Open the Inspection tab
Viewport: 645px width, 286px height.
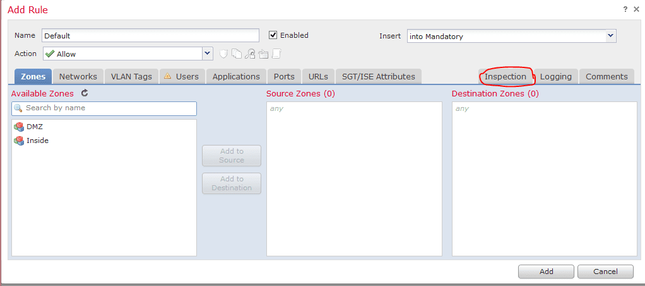[506, 76]
